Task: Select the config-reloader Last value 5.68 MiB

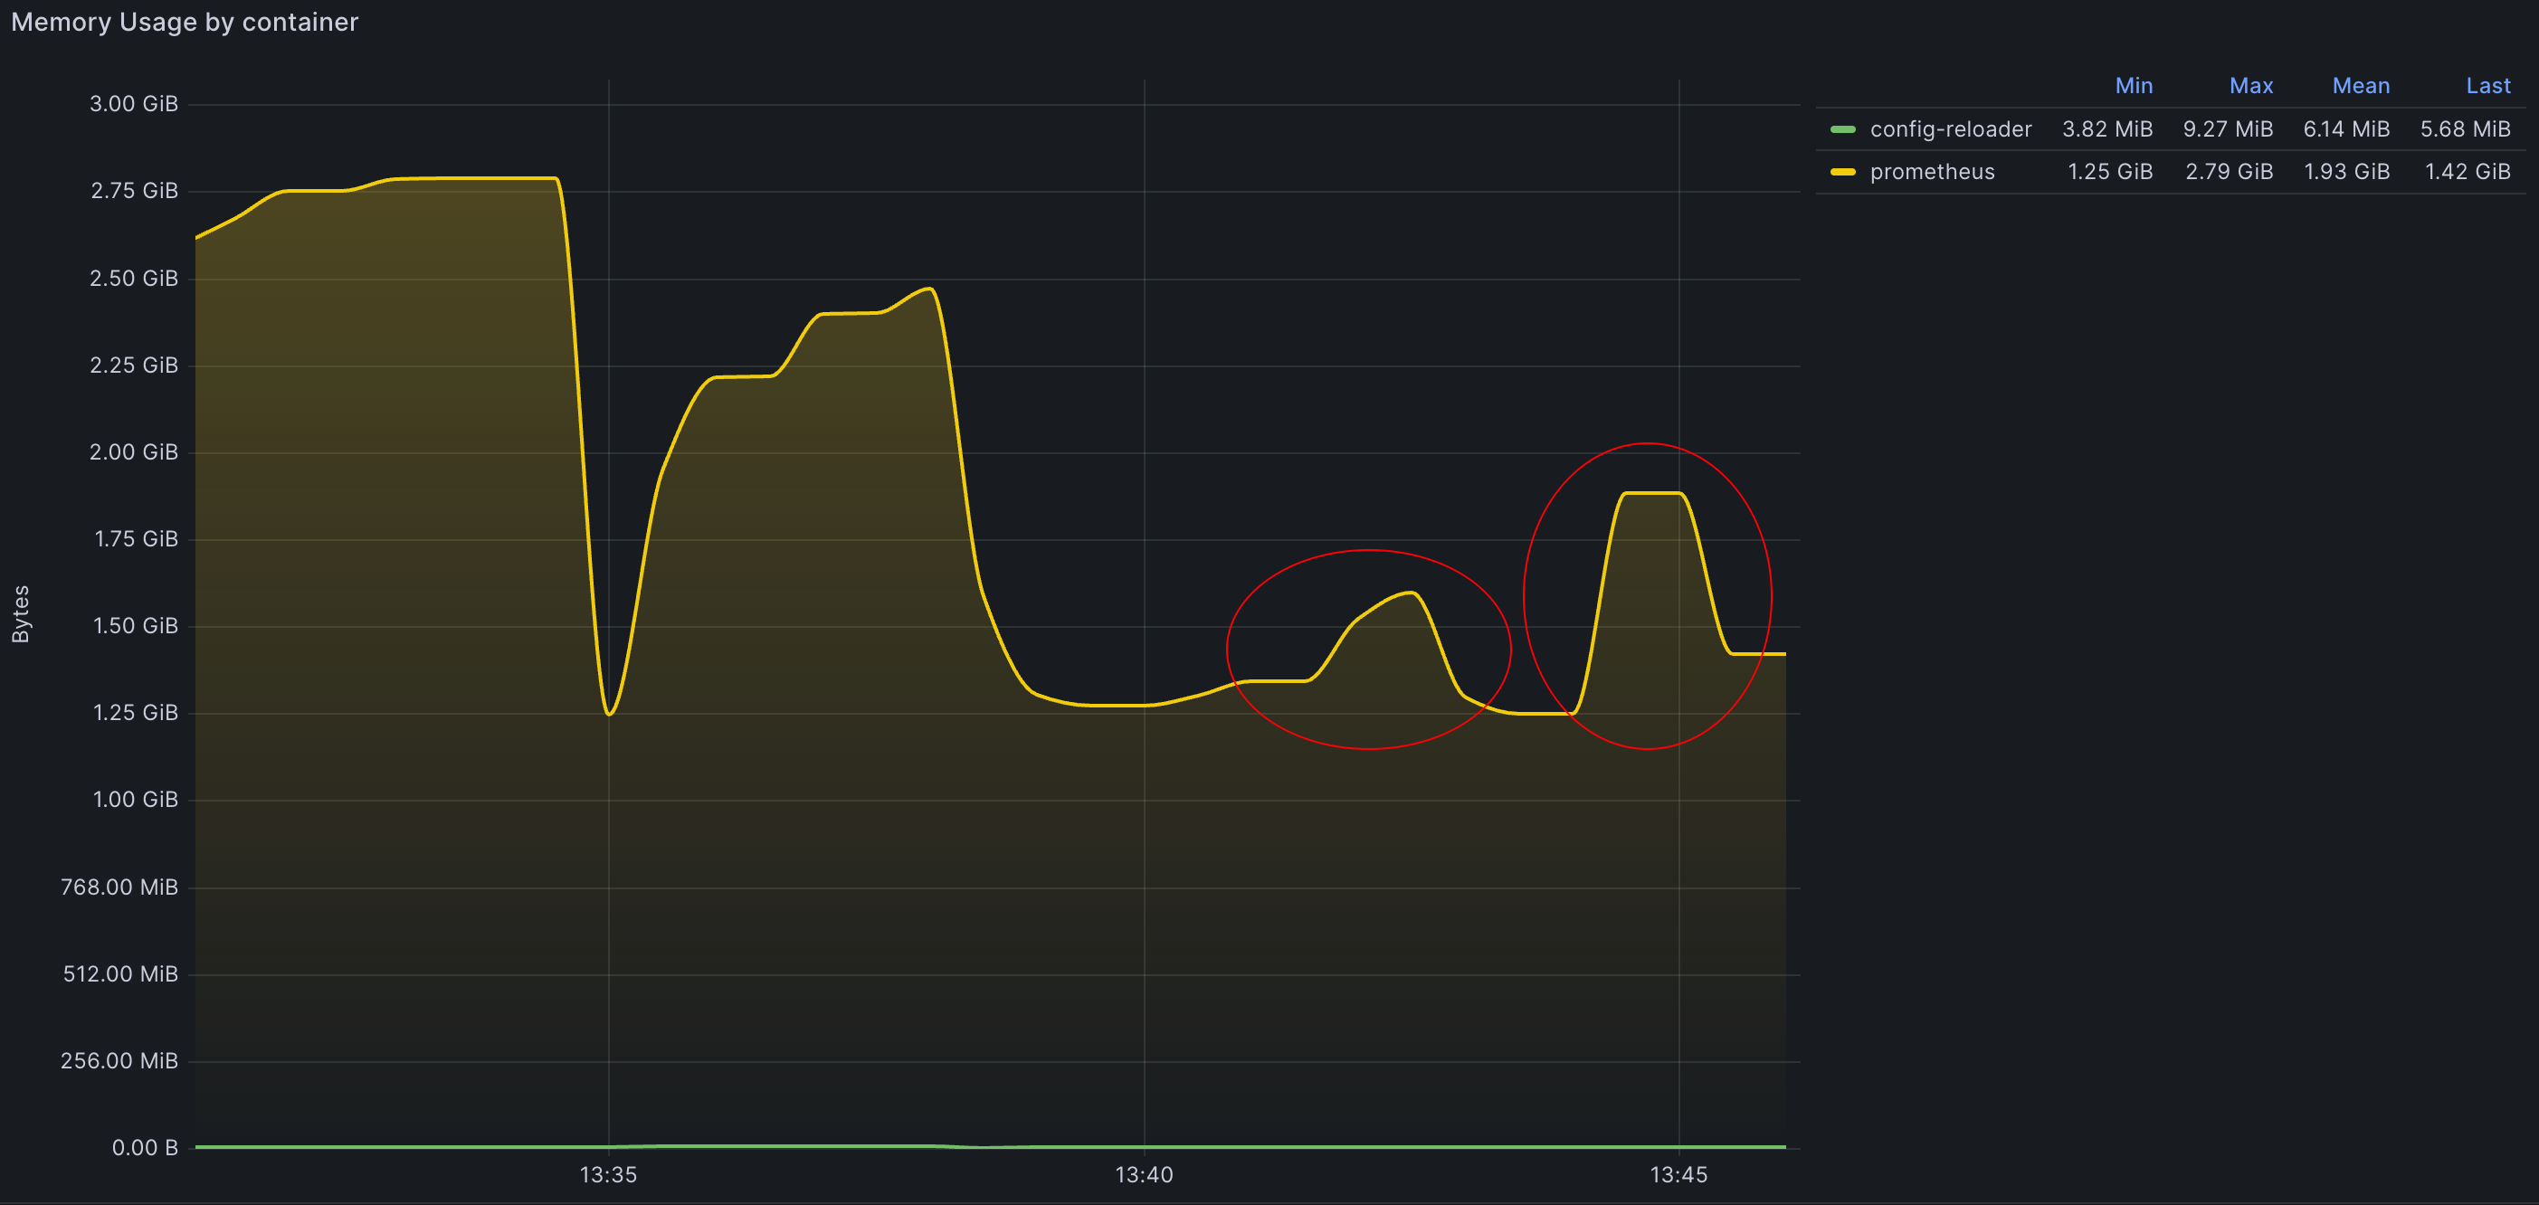Action: pyautogui.click(x=2465, y=129)
